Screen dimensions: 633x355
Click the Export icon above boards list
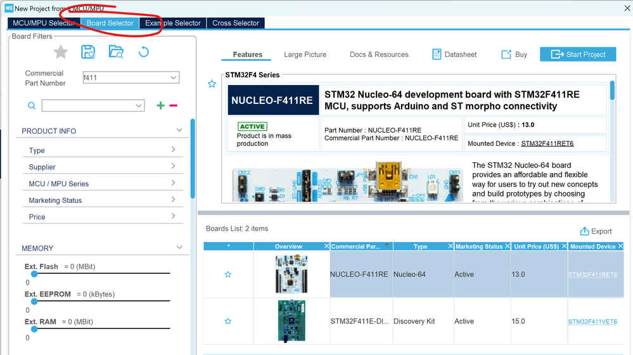pyautogui.click(x=585, y=231)
